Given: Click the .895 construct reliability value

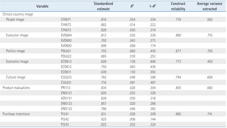Looking at the screenshot, I should click(178, 114).
